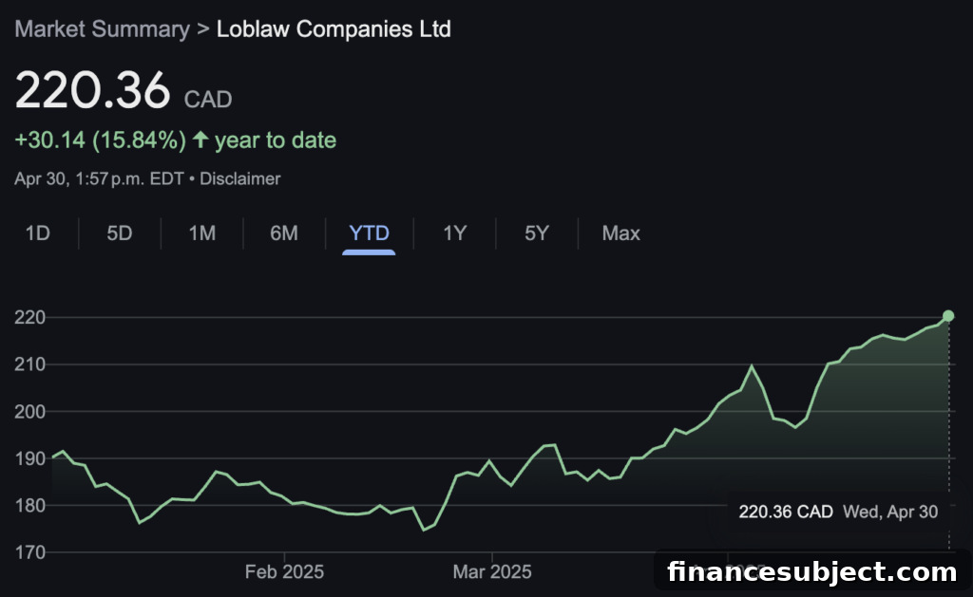973x597 pixels.
Task: Click the 200 y-axis label
Action: click(29, 412)
